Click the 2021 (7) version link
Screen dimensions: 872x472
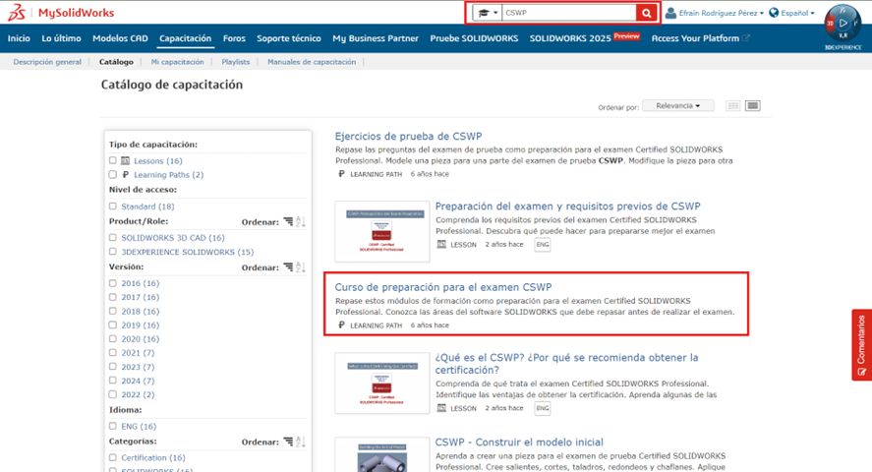pos(138,353)
